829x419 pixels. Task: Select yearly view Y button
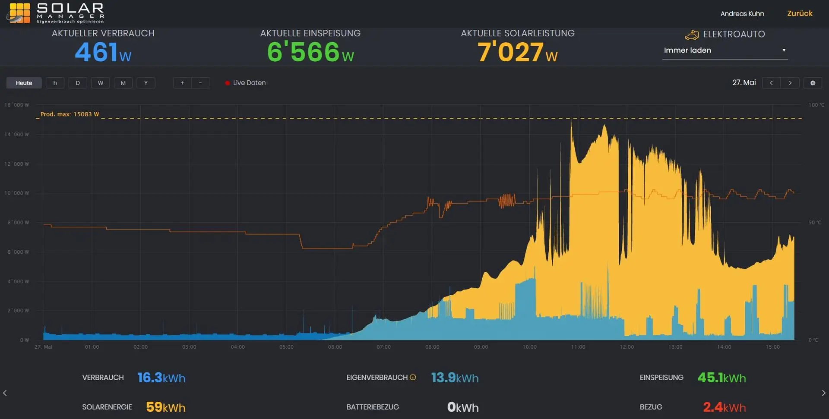point(146,83)
